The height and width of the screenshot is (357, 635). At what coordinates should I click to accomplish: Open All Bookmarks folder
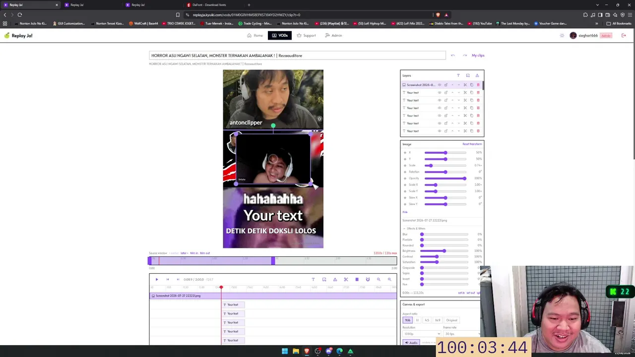click(619, 23)
